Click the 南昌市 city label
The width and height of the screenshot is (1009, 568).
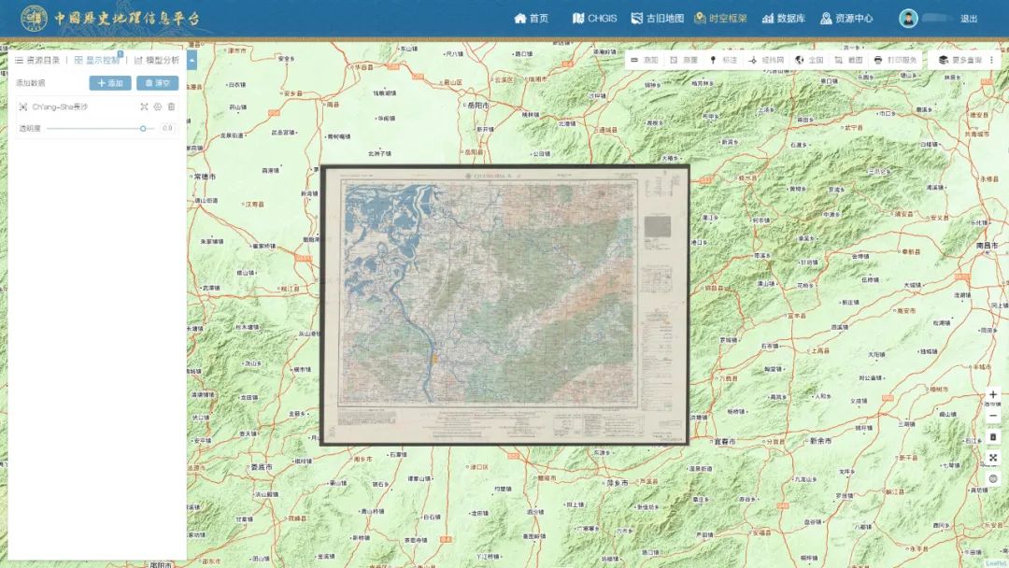(x=987, y=246)
